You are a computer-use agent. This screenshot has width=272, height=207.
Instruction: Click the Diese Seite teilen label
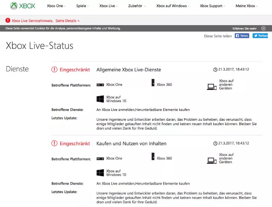[x=218, y=36]
